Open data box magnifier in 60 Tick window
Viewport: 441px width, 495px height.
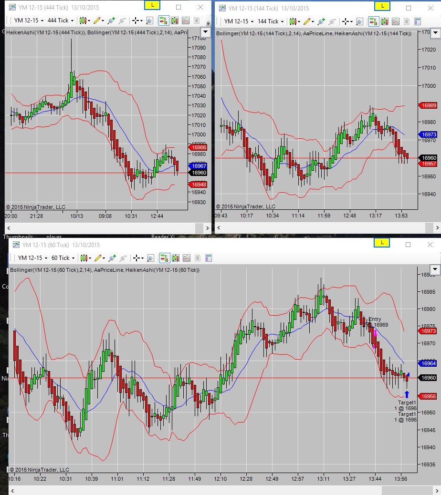151,258
